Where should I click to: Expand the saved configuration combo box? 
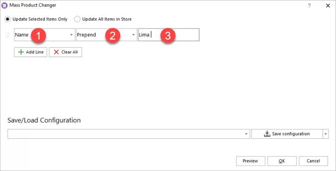click(246, 134)
